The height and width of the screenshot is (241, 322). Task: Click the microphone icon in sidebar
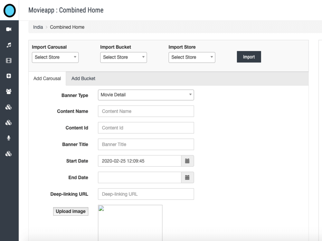9,138
